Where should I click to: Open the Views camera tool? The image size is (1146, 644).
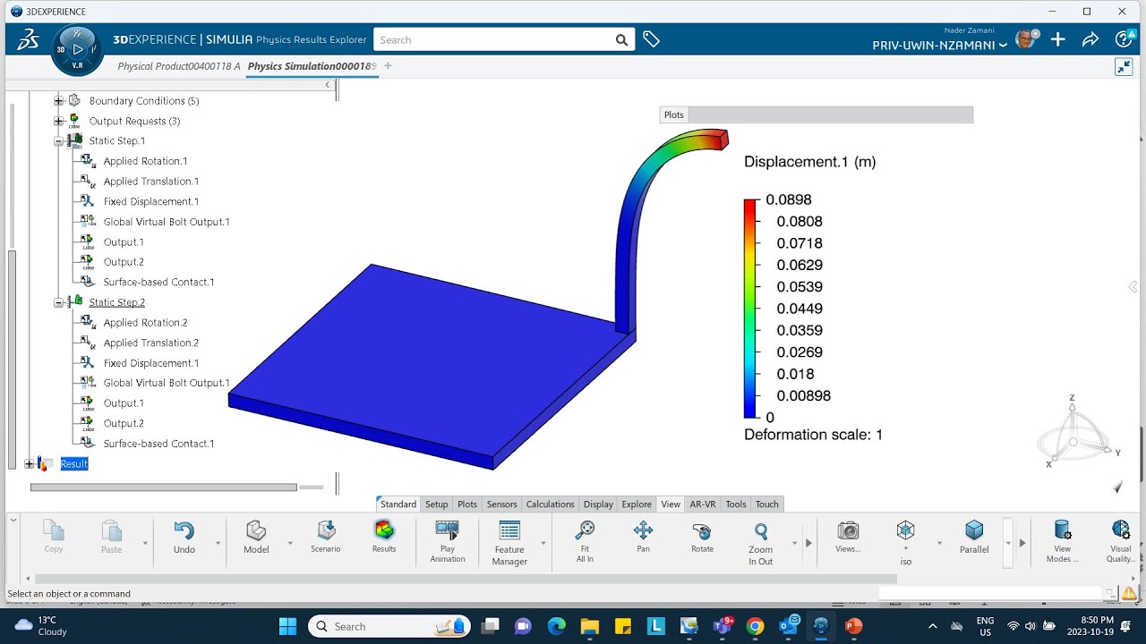pos(848,538)
